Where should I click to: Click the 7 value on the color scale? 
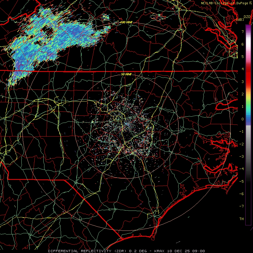pyautogui.click(x=243, y=31)
